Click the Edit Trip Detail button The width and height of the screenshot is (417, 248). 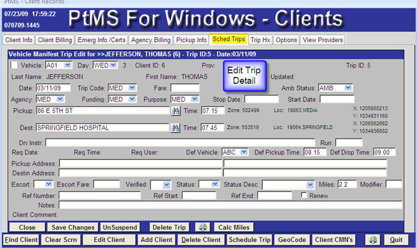pyautogui.click(x=245, y=76)
